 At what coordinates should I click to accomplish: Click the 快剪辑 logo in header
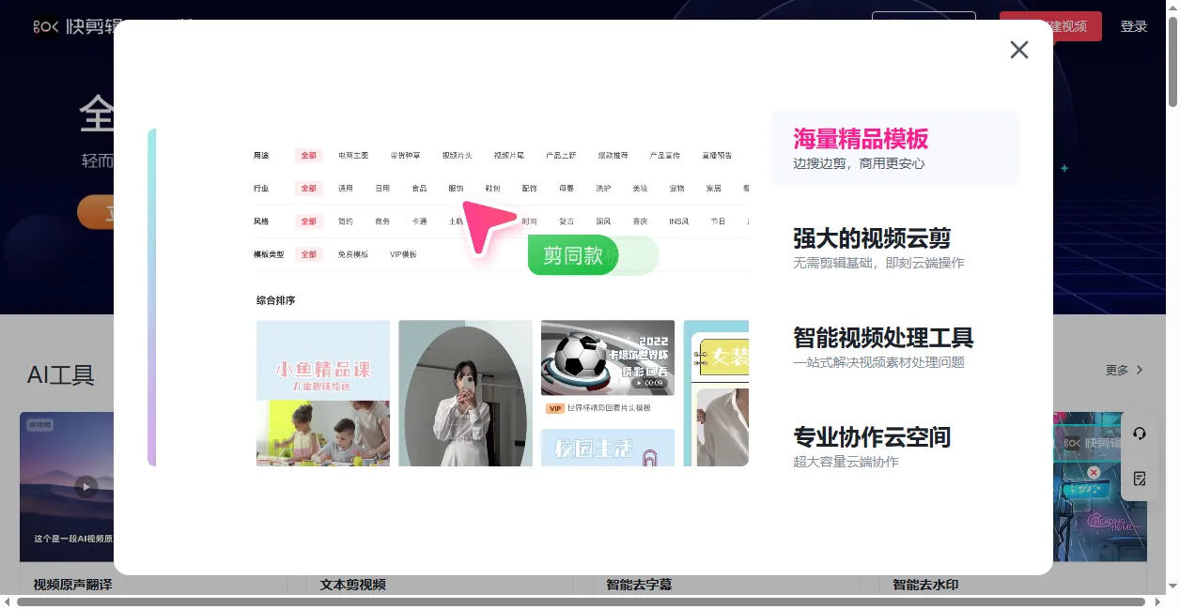tap(75, 26)
